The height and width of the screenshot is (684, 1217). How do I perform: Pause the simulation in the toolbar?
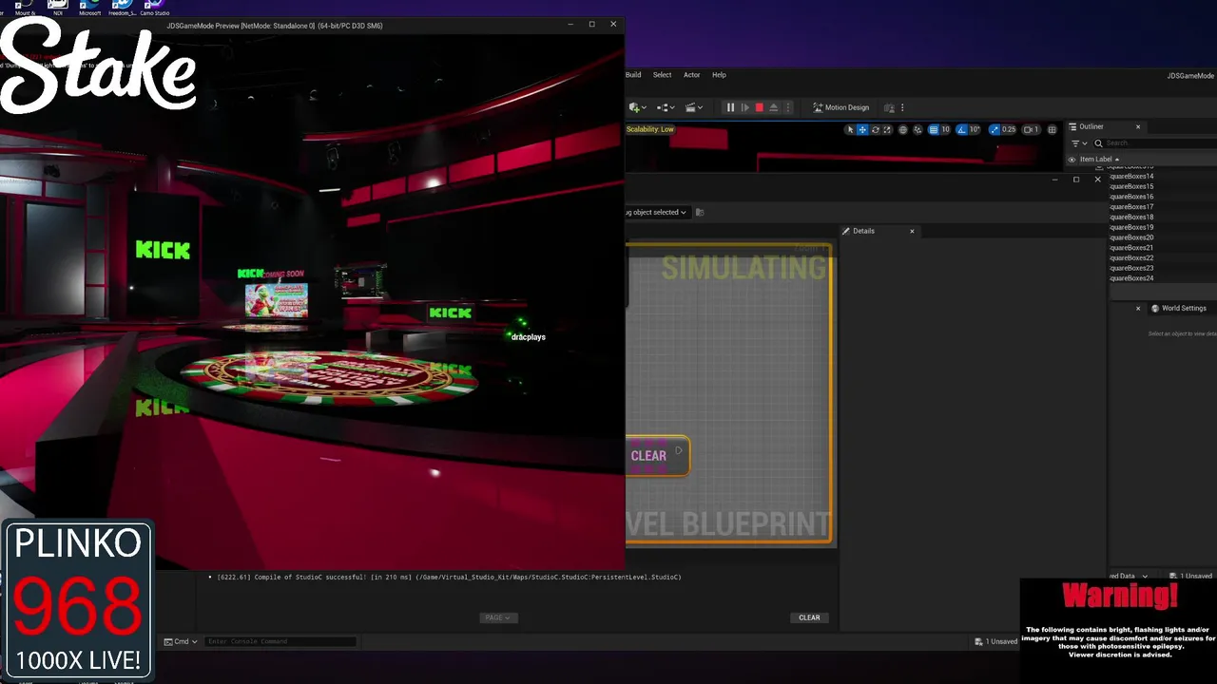730,107
